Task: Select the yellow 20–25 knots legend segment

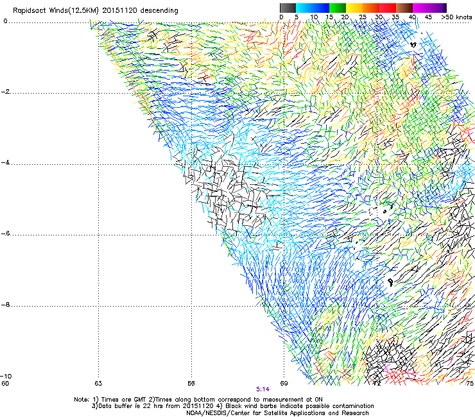Action: point(354,8)
